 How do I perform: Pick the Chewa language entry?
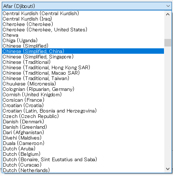click(83, 35)
